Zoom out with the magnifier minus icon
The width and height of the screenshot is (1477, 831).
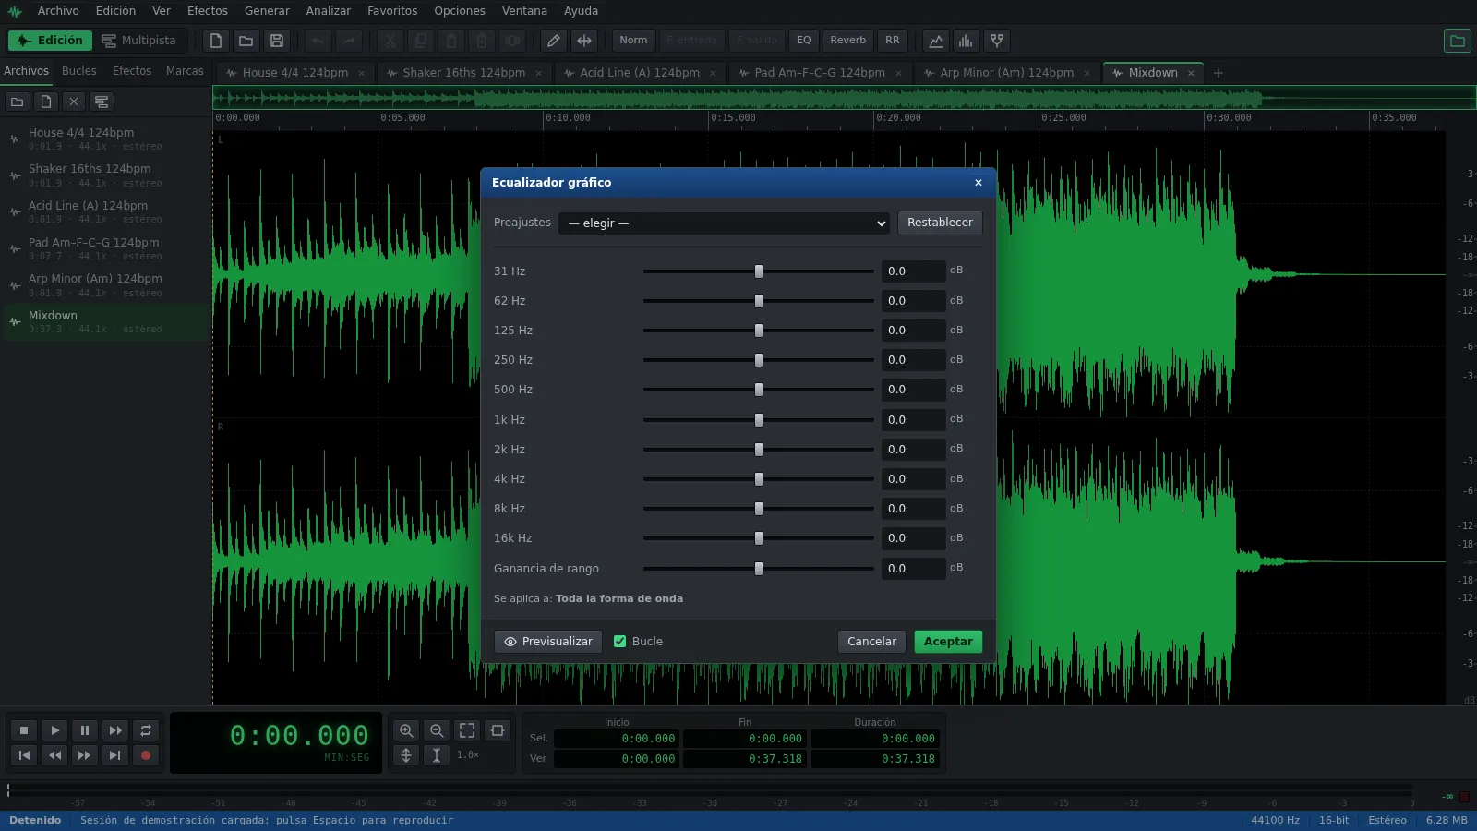437,730
